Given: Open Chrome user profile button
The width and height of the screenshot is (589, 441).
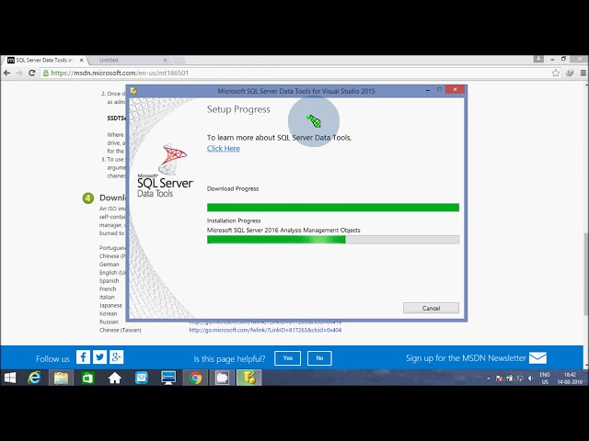Looking at the screenshot, I should (x=538, y=59).
